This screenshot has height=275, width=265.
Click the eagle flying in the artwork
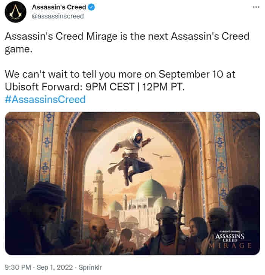click(162, 155)
